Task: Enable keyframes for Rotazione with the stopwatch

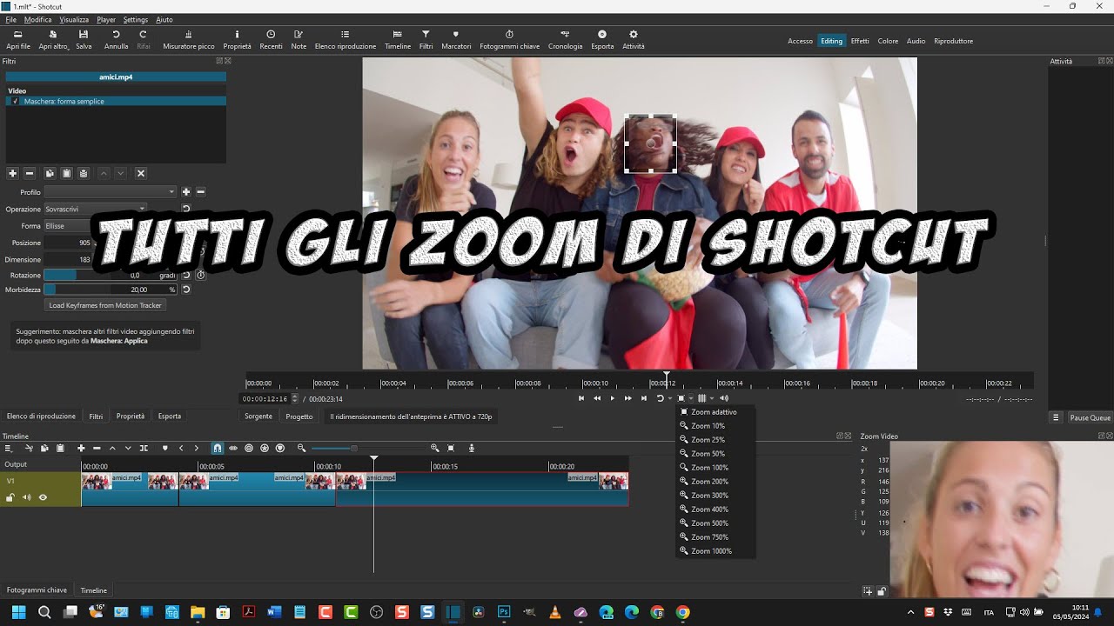Action: [200, 275]
